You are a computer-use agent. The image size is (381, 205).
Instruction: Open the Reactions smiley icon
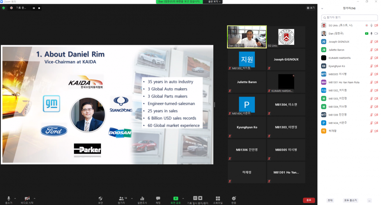pos(234,199)
